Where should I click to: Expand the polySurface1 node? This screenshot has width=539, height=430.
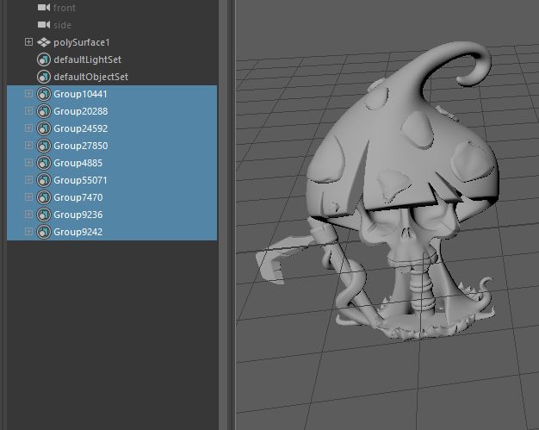(x=29, y=42)
